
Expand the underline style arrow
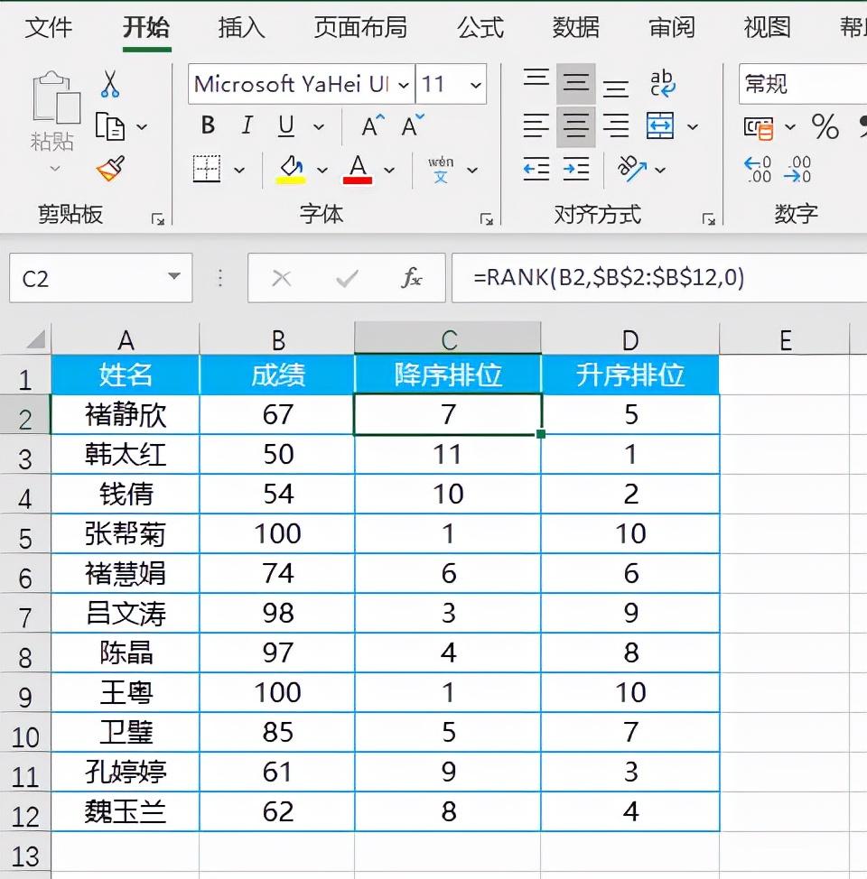click(x=319, y=127)
